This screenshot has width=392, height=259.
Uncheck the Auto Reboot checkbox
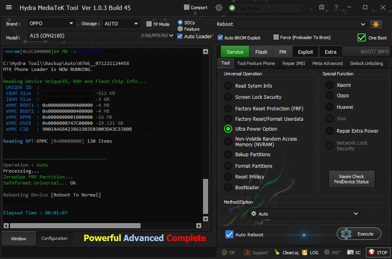pyautogui.click(x=229, y=234)
